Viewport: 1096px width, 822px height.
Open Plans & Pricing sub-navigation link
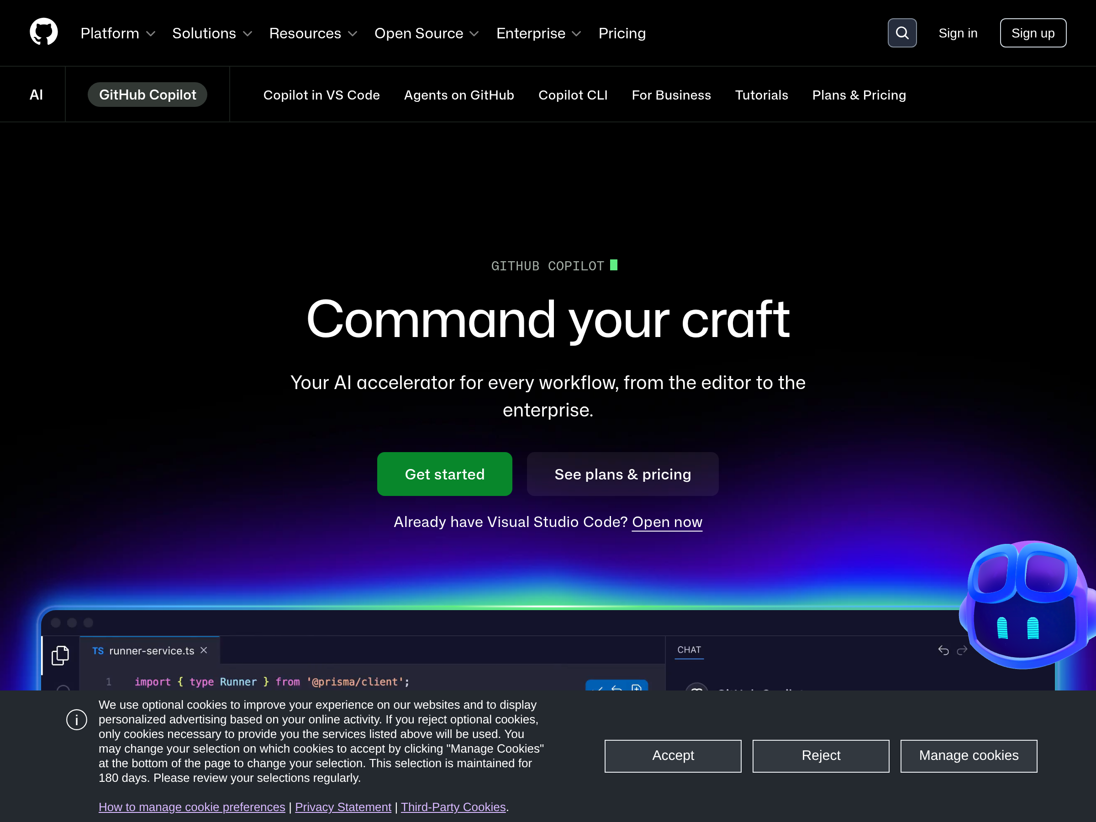pyautogui.click(x=859, y=95)
